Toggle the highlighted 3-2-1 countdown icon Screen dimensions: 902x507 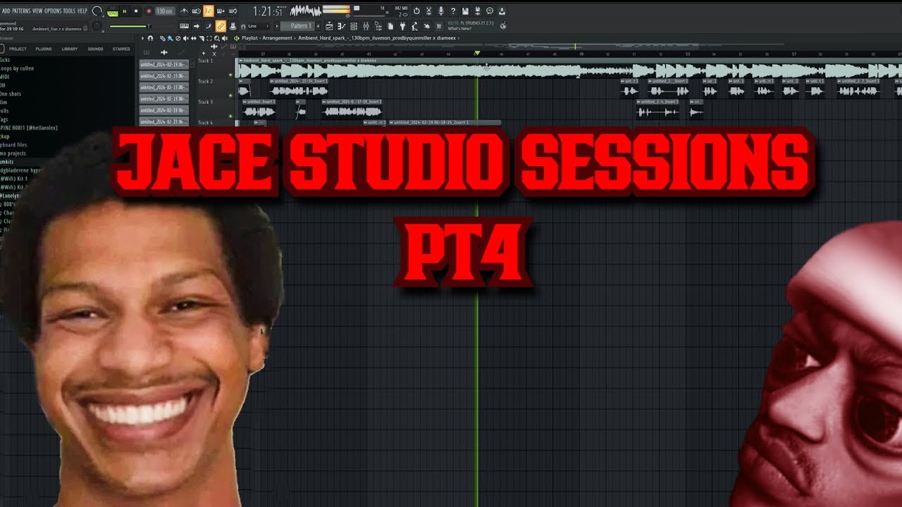pyautogui.click(x=208, y=11)
